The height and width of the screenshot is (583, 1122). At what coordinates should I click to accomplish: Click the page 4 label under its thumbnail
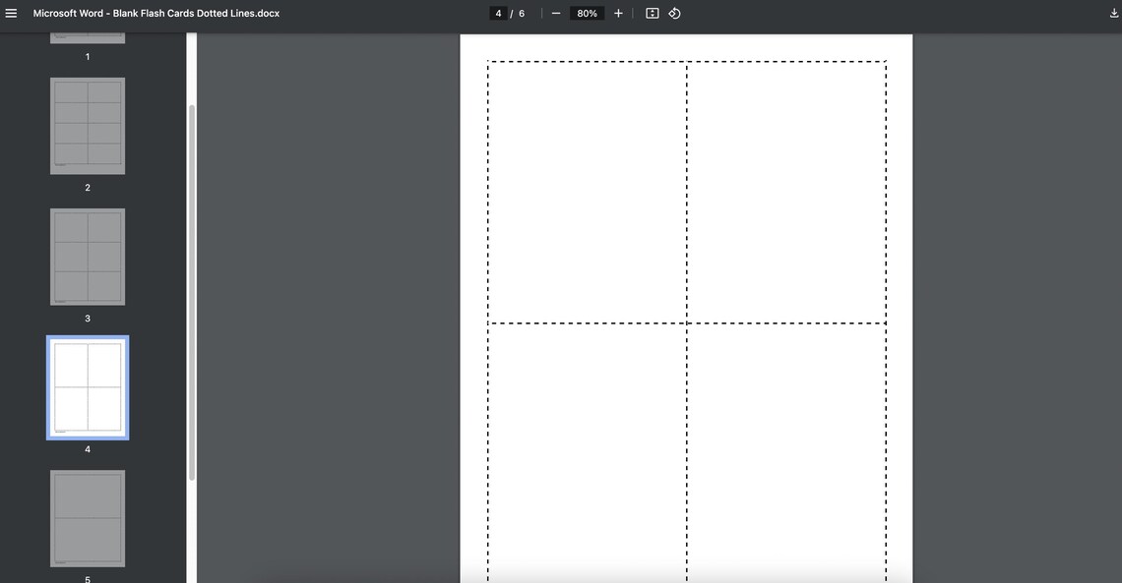(87, 448)
